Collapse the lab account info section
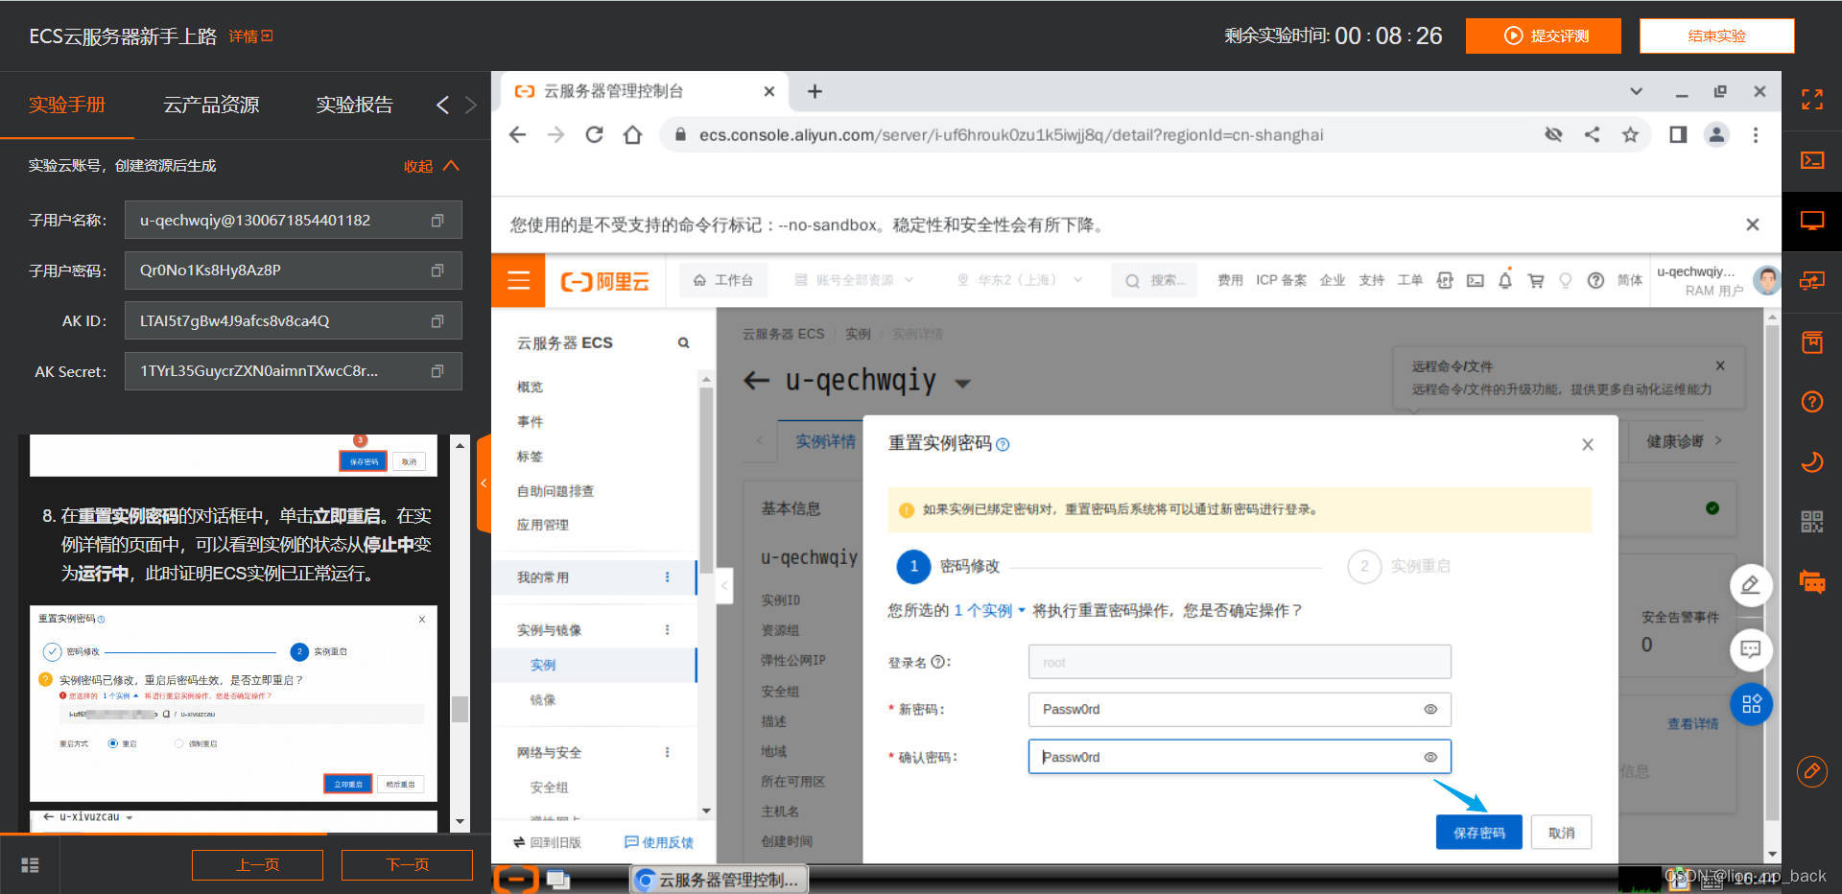The image size is (1842, 894). pos(432,166)
